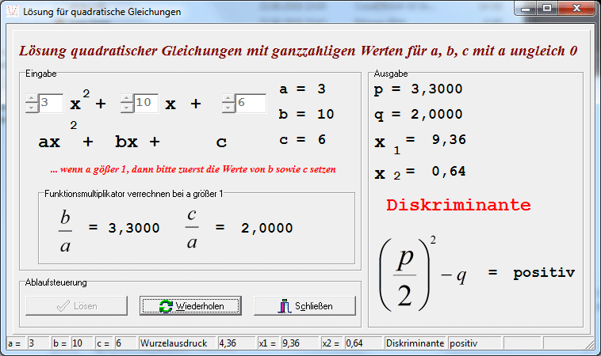Minimize the Lösung für quadratische Gleichungen window
Viewport: 601px width, 356px height.
[526, 9]
